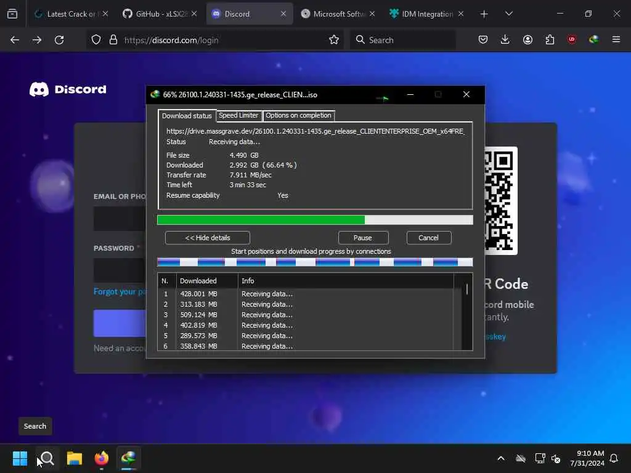The width and height of the screenshot is (631, 473).
Task: Bookmark this page with the star icon
Action: [x=333, y=40]
